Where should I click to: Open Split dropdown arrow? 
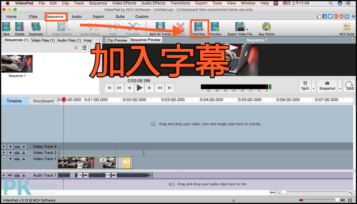coord(313,88)
